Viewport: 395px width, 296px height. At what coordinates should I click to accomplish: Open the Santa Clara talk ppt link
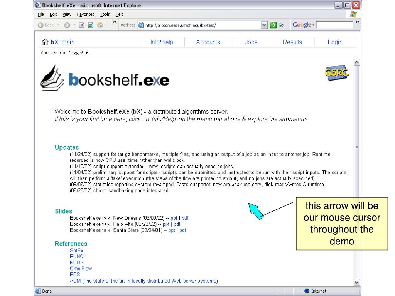[172, 230]
